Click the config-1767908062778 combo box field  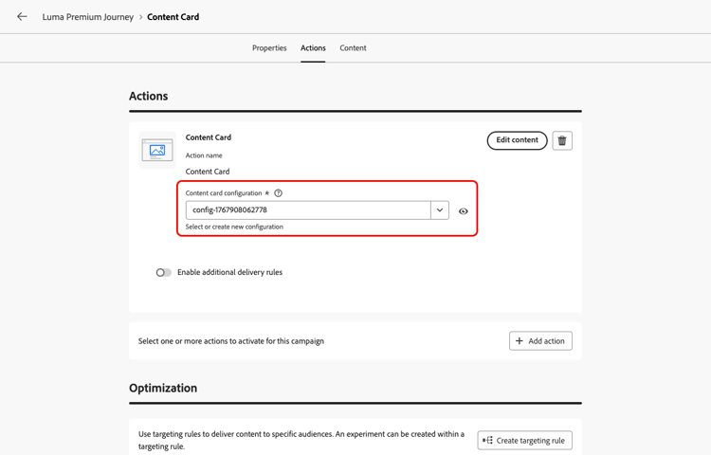[x=307, y=210]
